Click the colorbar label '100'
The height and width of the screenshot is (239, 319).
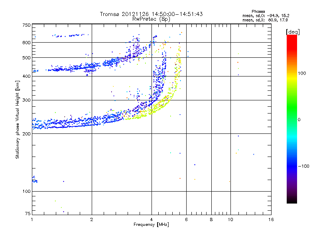[302, 73]
